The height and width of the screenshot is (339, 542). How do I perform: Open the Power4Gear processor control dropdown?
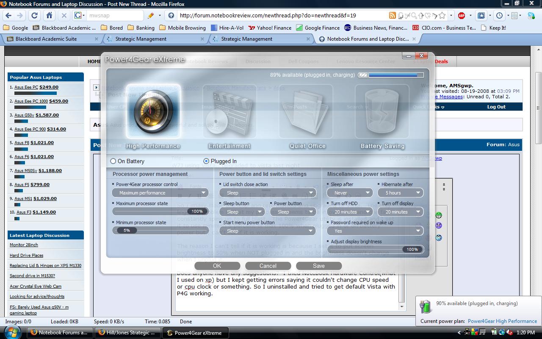160,193
